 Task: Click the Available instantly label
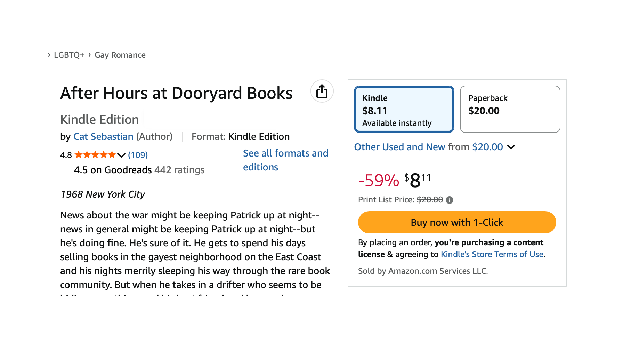click(396, 123)
